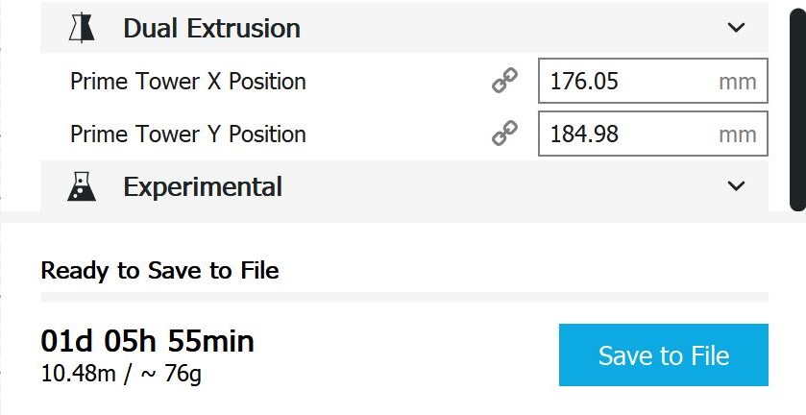Click the 10.48m / ~76g material estimate
The image size is (806, 415).
coord(121,373)
